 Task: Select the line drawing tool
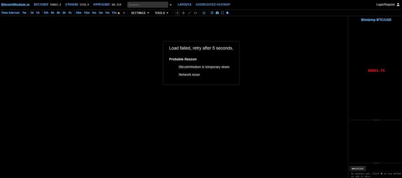click(x=189, y=13)
